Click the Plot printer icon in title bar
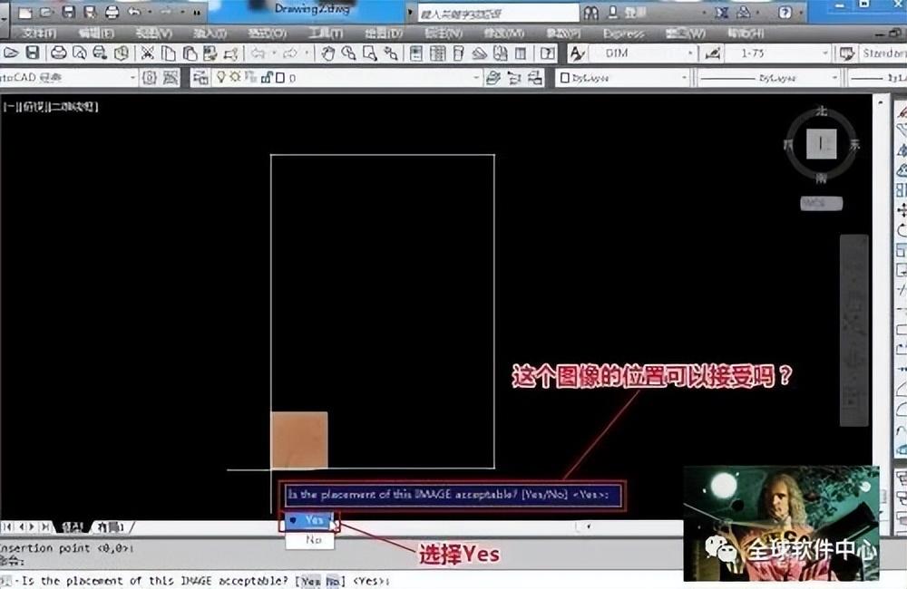The height and width of the screenshot is (589, 907). pos(112,12)
